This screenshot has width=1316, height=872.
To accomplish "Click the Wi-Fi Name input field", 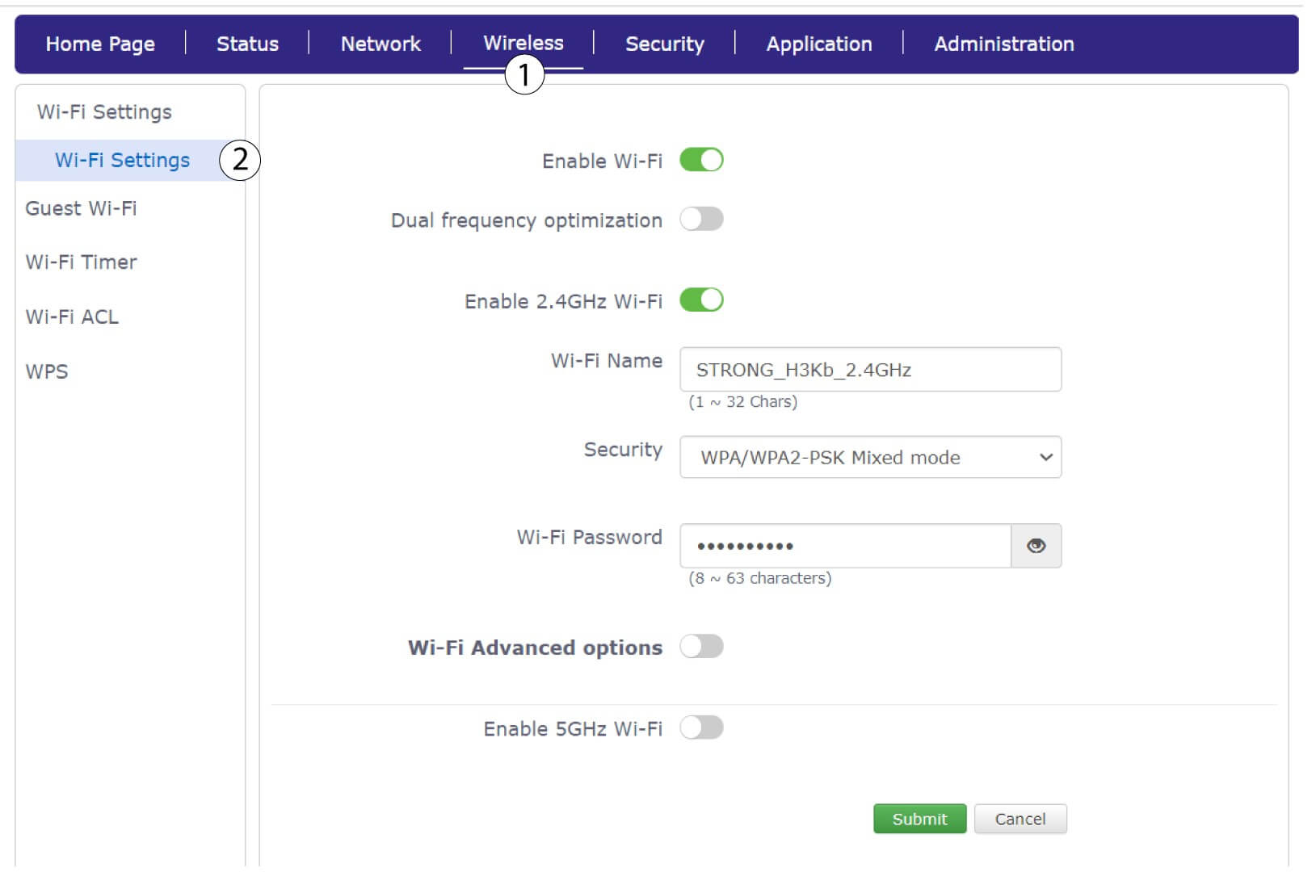I will 870,370.
